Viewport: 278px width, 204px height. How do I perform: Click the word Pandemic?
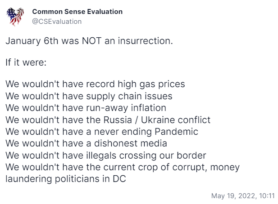pos(177,132)
